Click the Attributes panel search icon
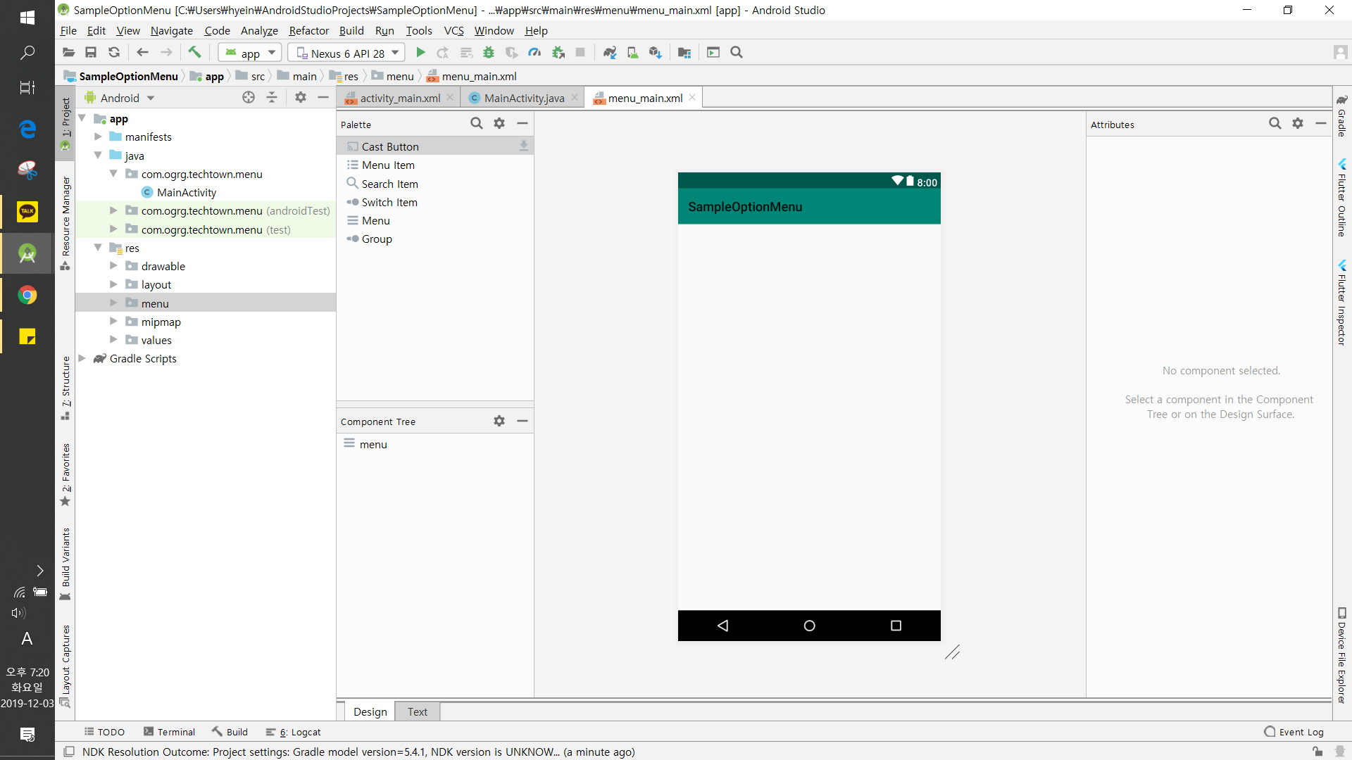 point(1275,124)
